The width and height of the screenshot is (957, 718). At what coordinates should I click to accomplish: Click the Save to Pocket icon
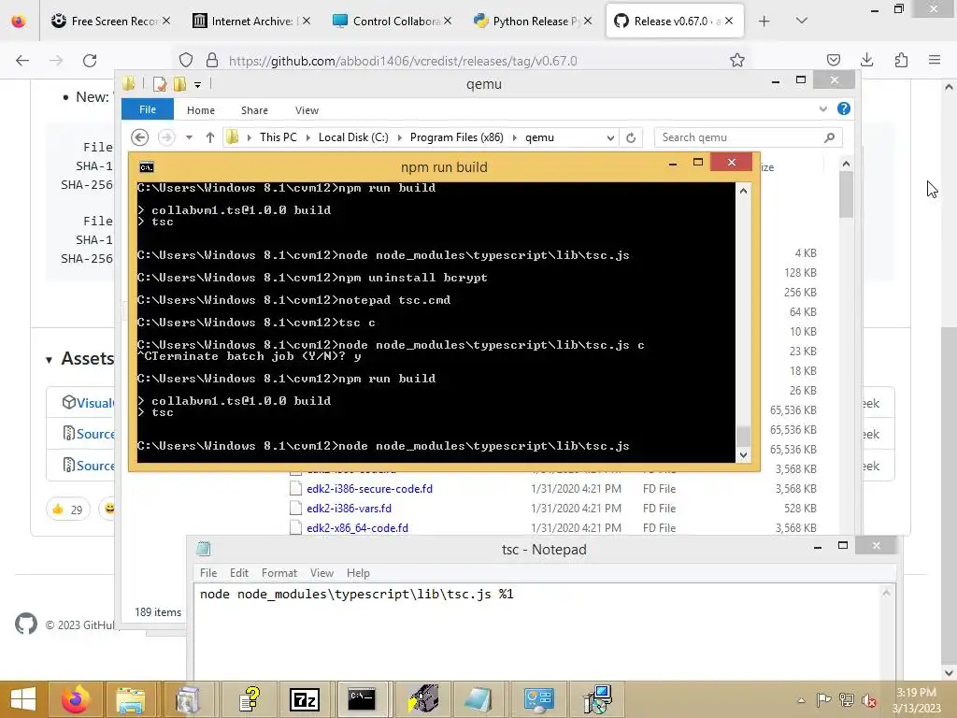[x=833, y=60]
